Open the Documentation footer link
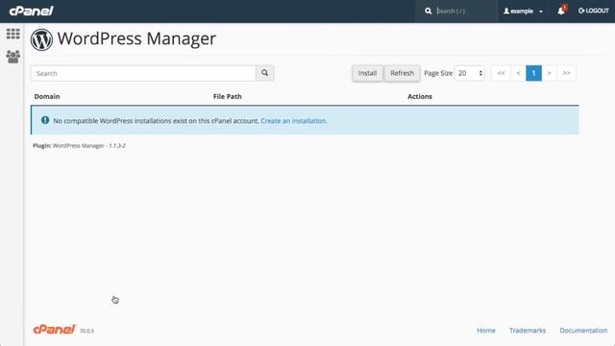The image size is (615, 346). point(583,331)
